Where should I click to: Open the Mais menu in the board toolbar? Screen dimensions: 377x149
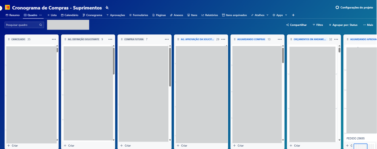click(x=368, y=25)
